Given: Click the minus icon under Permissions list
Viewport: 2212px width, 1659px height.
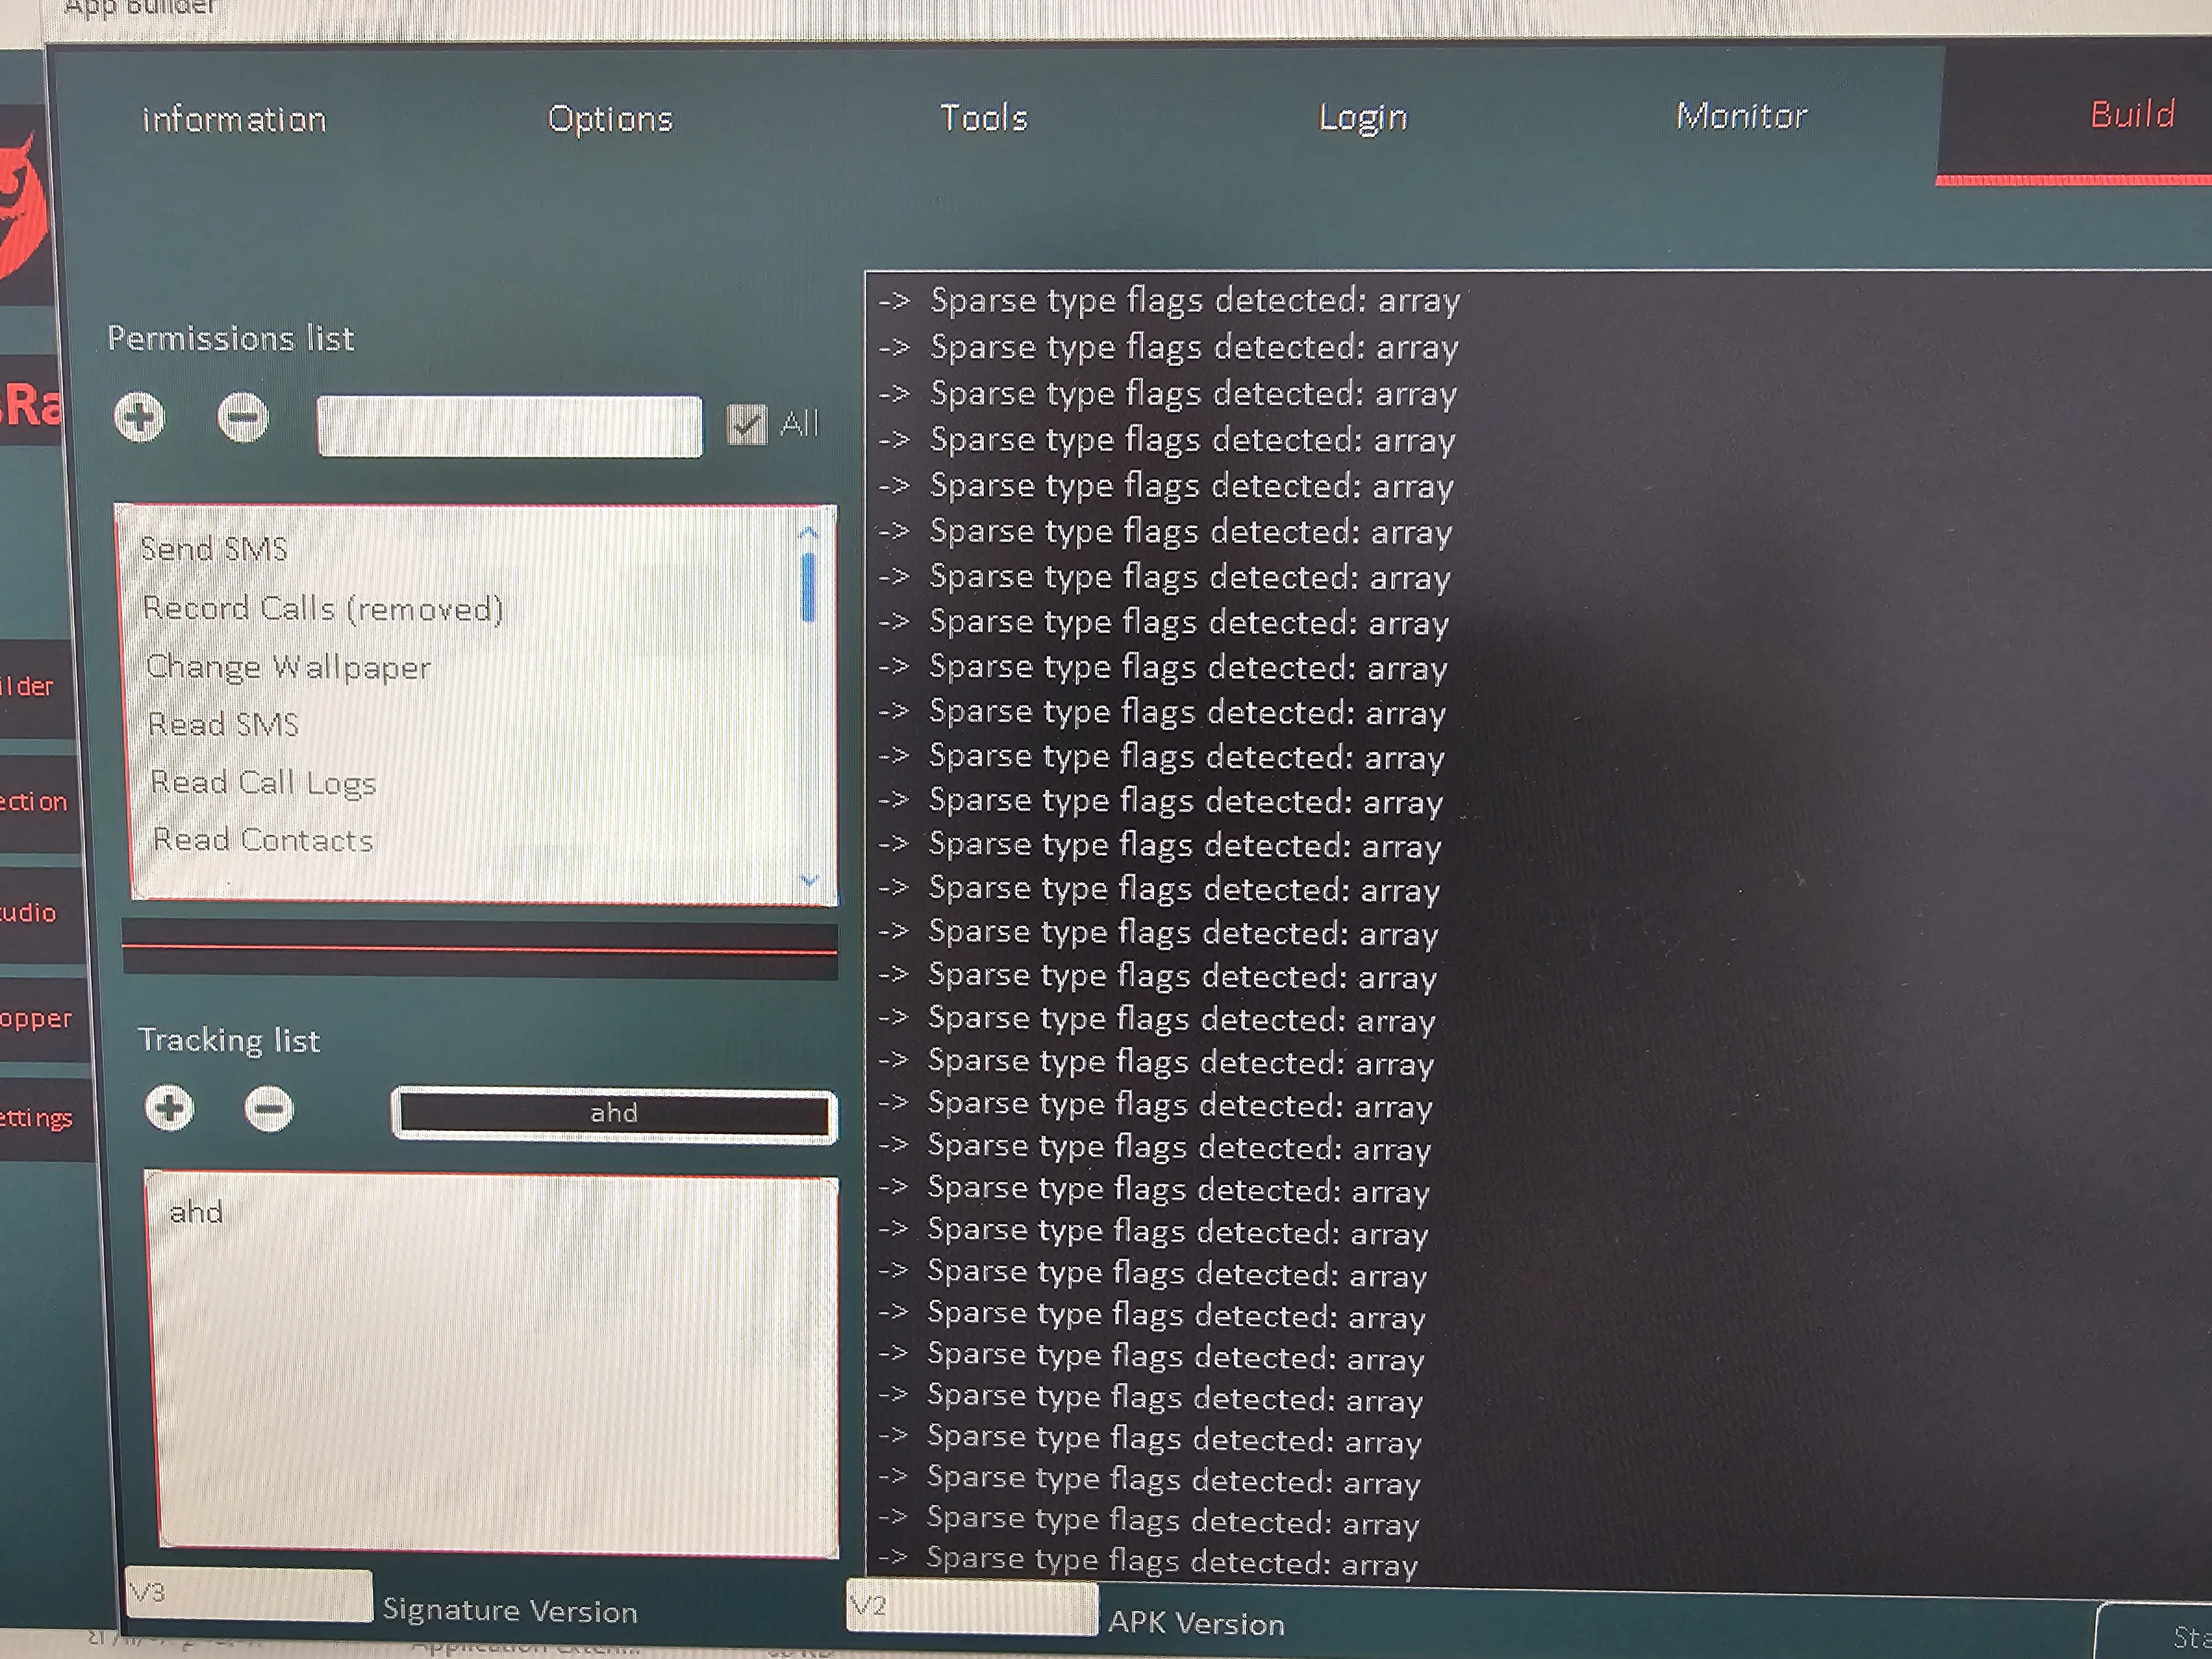Looking at the screenshot, I should pos(243,417).
